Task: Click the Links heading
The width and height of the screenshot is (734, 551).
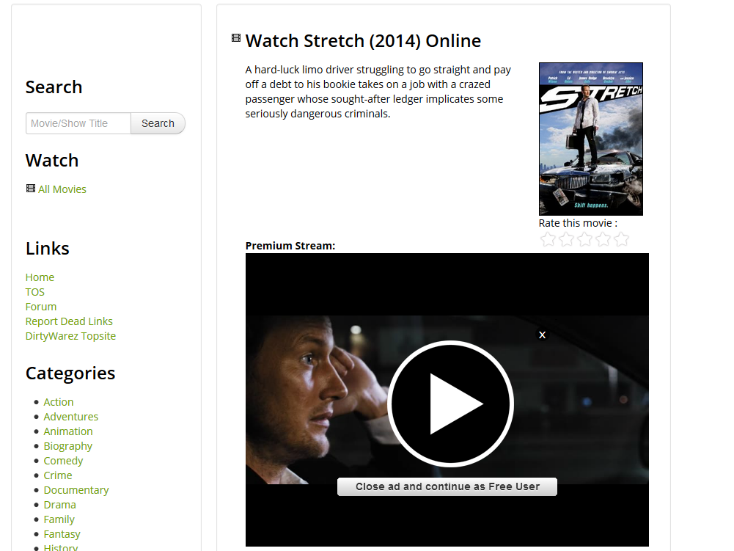Action: 47,248
